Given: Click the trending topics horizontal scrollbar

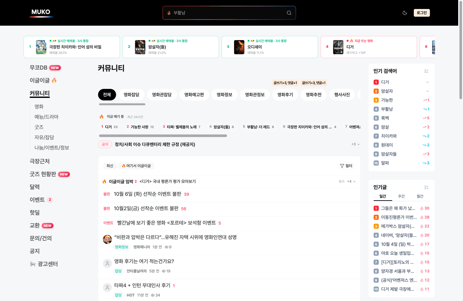Looking at the screenshot, I should 163,136.
